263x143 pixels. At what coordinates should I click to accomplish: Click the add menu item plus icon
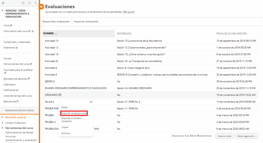point(3,3)
